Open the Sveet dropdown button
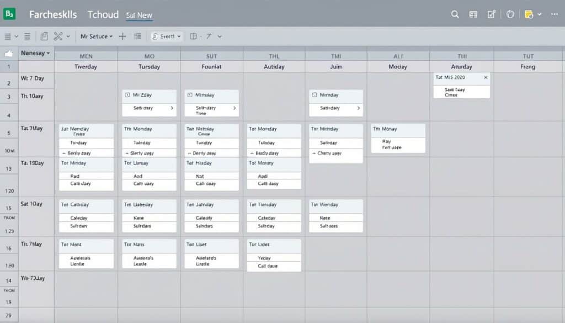This screenshot has height=323, width=565. coord(167,36)
